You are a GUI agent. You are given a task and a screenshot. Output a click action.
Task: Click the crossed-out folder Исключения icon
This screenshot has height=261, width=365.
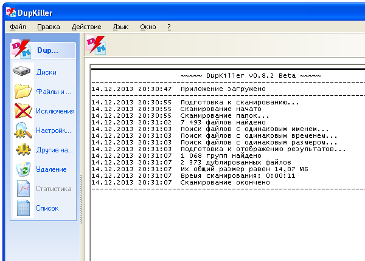pyautogui.click(x=23, y=110)
